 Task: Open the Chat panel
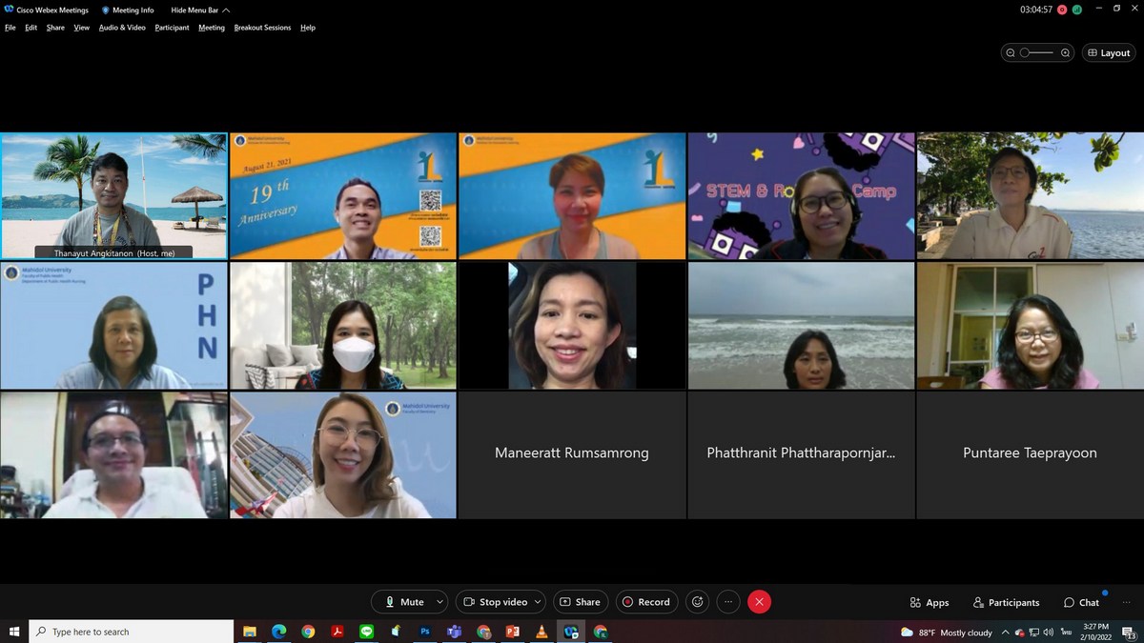[x=1081, y=602]
